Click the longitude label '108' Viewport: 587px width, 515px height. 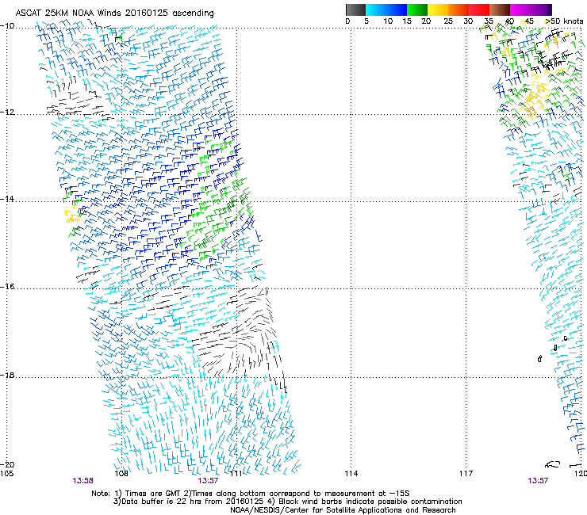121,474
